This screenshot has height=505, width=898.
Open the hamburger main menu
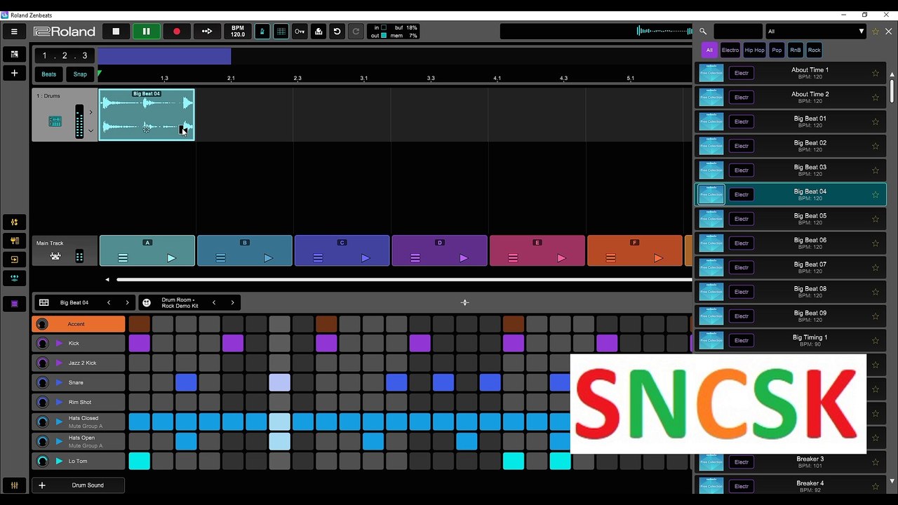[14, 31]
